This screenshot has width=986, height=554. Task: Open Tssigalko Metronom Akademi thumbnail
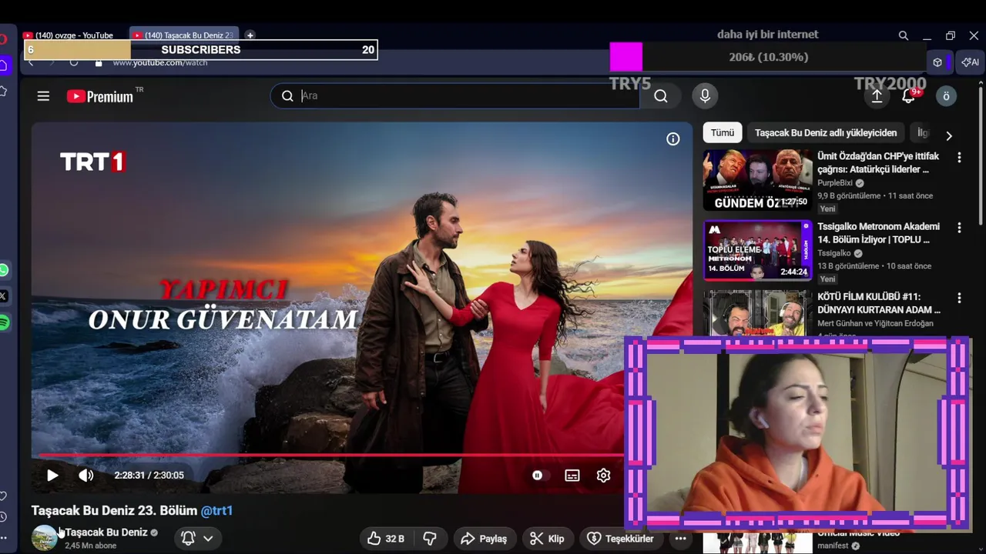click(x=757, y=251)
